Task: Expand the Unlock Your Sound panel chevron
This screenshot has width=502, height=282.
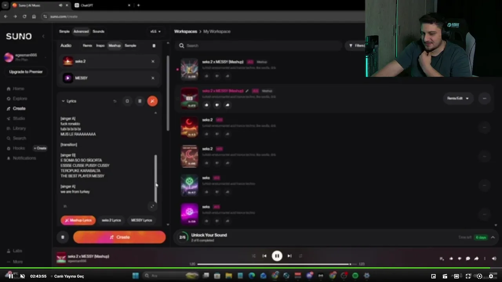Action: click(493, 237)
